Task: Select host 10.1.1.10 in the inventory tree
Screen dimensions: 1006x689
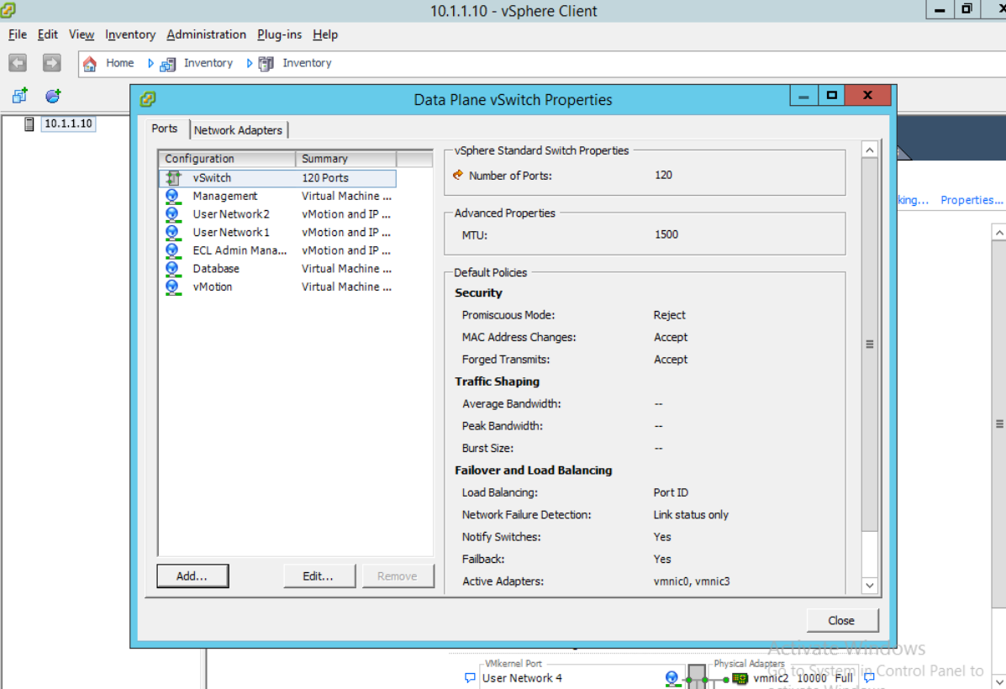Action: (x=67, y=124)
